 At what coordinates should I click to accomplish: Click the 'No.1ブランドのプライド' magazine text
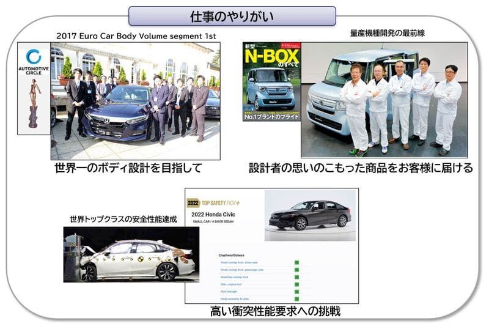click(271, 117)
